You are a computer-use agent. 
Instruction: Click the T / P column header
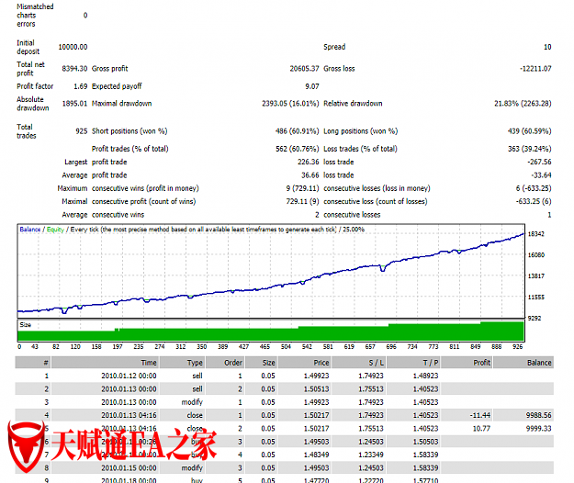(427, 363)
